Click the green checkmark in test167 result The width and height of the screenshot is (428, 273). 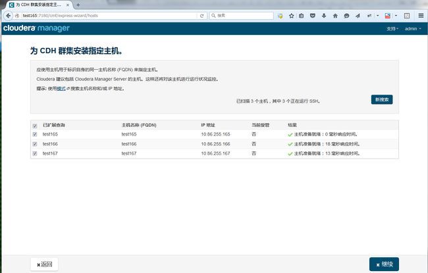290,154
